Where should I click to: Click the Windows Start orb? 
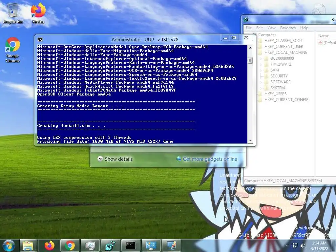coord(9,245)
